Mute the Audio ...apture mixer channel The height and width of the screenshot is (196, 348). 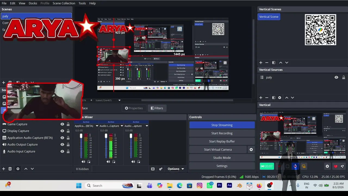pyautogui.click(x=133, y=162)
